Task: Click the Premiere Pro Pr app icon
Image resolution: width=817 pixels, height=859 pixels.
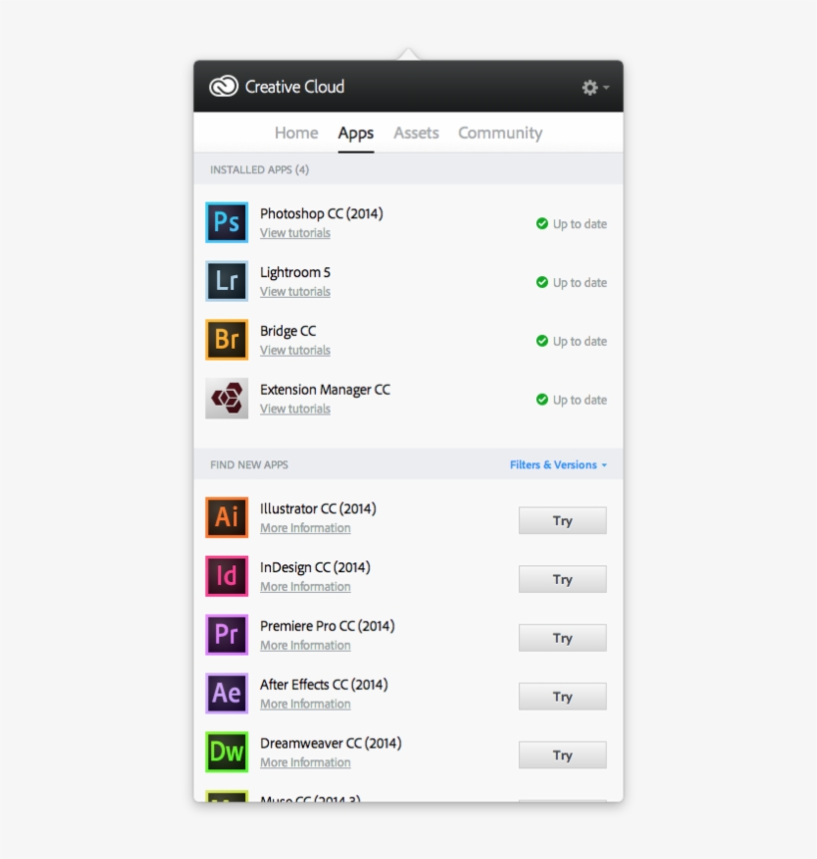Action: [x=227, y=635]
